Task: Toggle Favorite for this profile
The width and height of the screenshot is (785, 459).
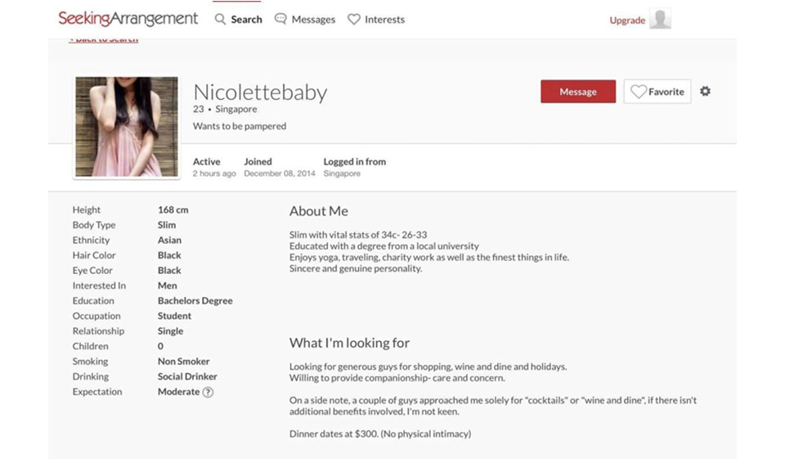Action: pyautogui.click(x=657, y=92)
